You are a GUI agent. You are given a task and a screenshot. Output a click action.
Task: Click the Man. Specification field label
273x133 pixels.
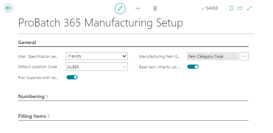(x=39, y=56)
